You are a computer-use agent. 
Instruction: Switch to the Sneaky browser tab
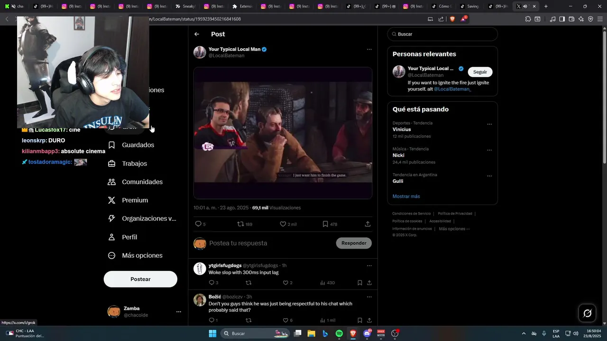point(185,6)
